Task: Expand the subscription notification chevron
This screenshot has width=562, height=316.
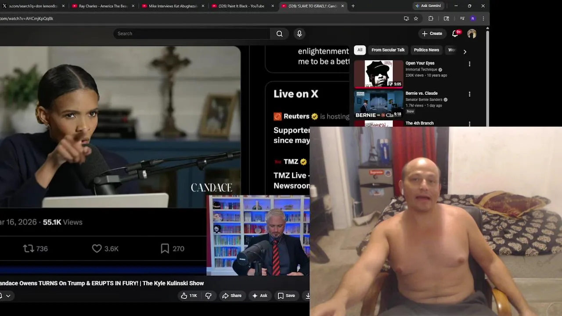Action: (8, 296)
